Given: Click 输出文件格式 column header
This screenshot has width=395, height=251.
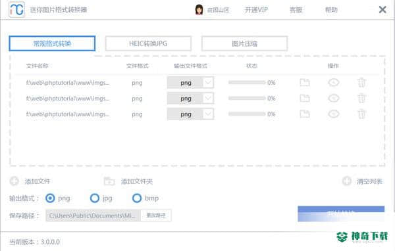Looking at the screenshot, I should coord(190,66).
